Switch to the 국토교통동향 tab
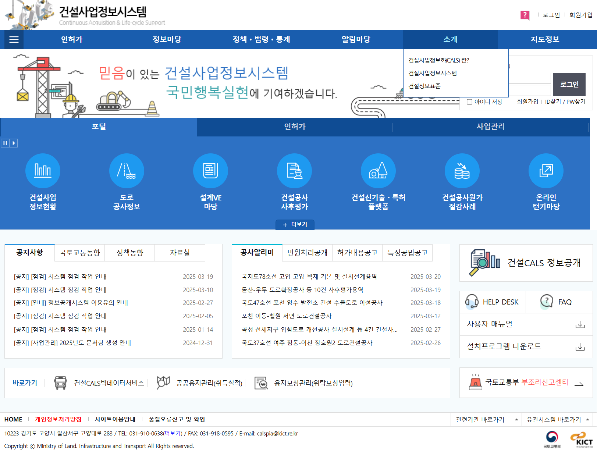 click(x=79, y=253)
